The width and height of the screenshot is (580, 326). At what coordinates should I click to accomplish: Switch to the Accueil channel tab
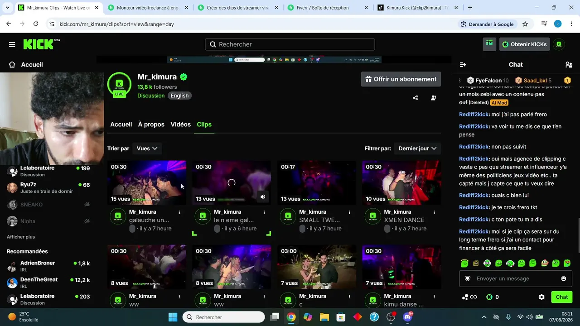click(121, 125)
